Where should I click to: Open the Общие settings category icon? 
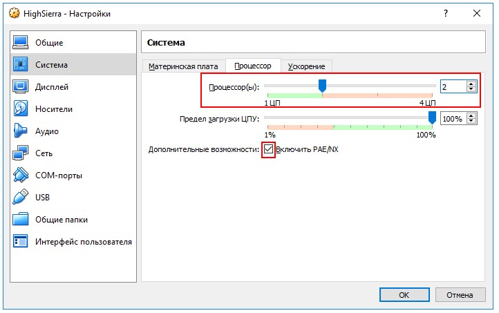pos(21,43)
